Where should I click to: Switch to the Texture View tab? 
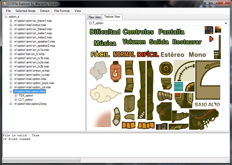(112, 17)
